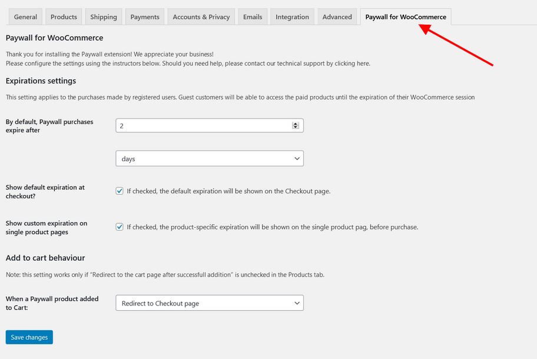Viewport: 537px width, 359px height.
Task: Uncheck show default expiration at checkout
Action: (120, 191)
